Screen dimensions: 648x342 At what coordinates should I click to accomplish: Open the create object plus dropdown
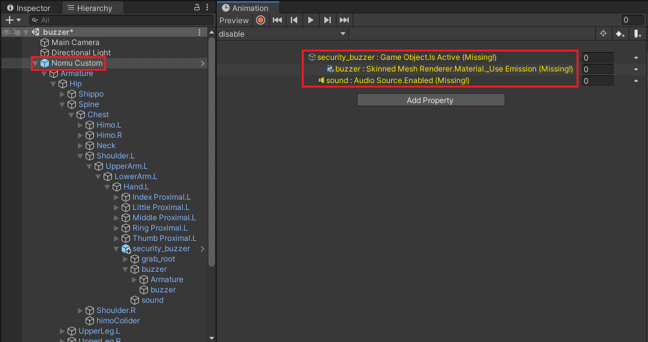tap(13, 20)
